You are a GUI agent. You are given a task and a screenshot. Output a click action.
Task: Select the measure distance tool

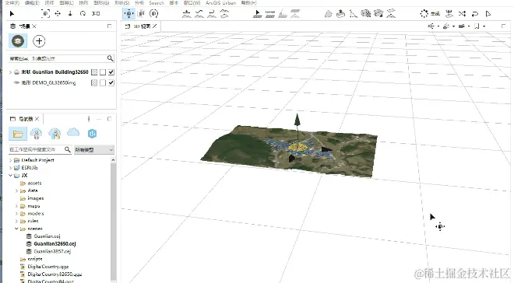click(96, 14)
